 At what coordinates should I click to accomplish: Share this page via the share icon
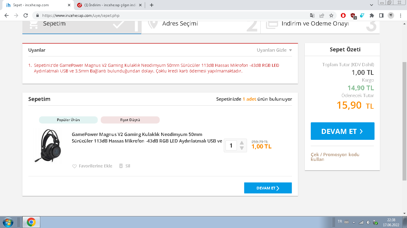(322, 15)
